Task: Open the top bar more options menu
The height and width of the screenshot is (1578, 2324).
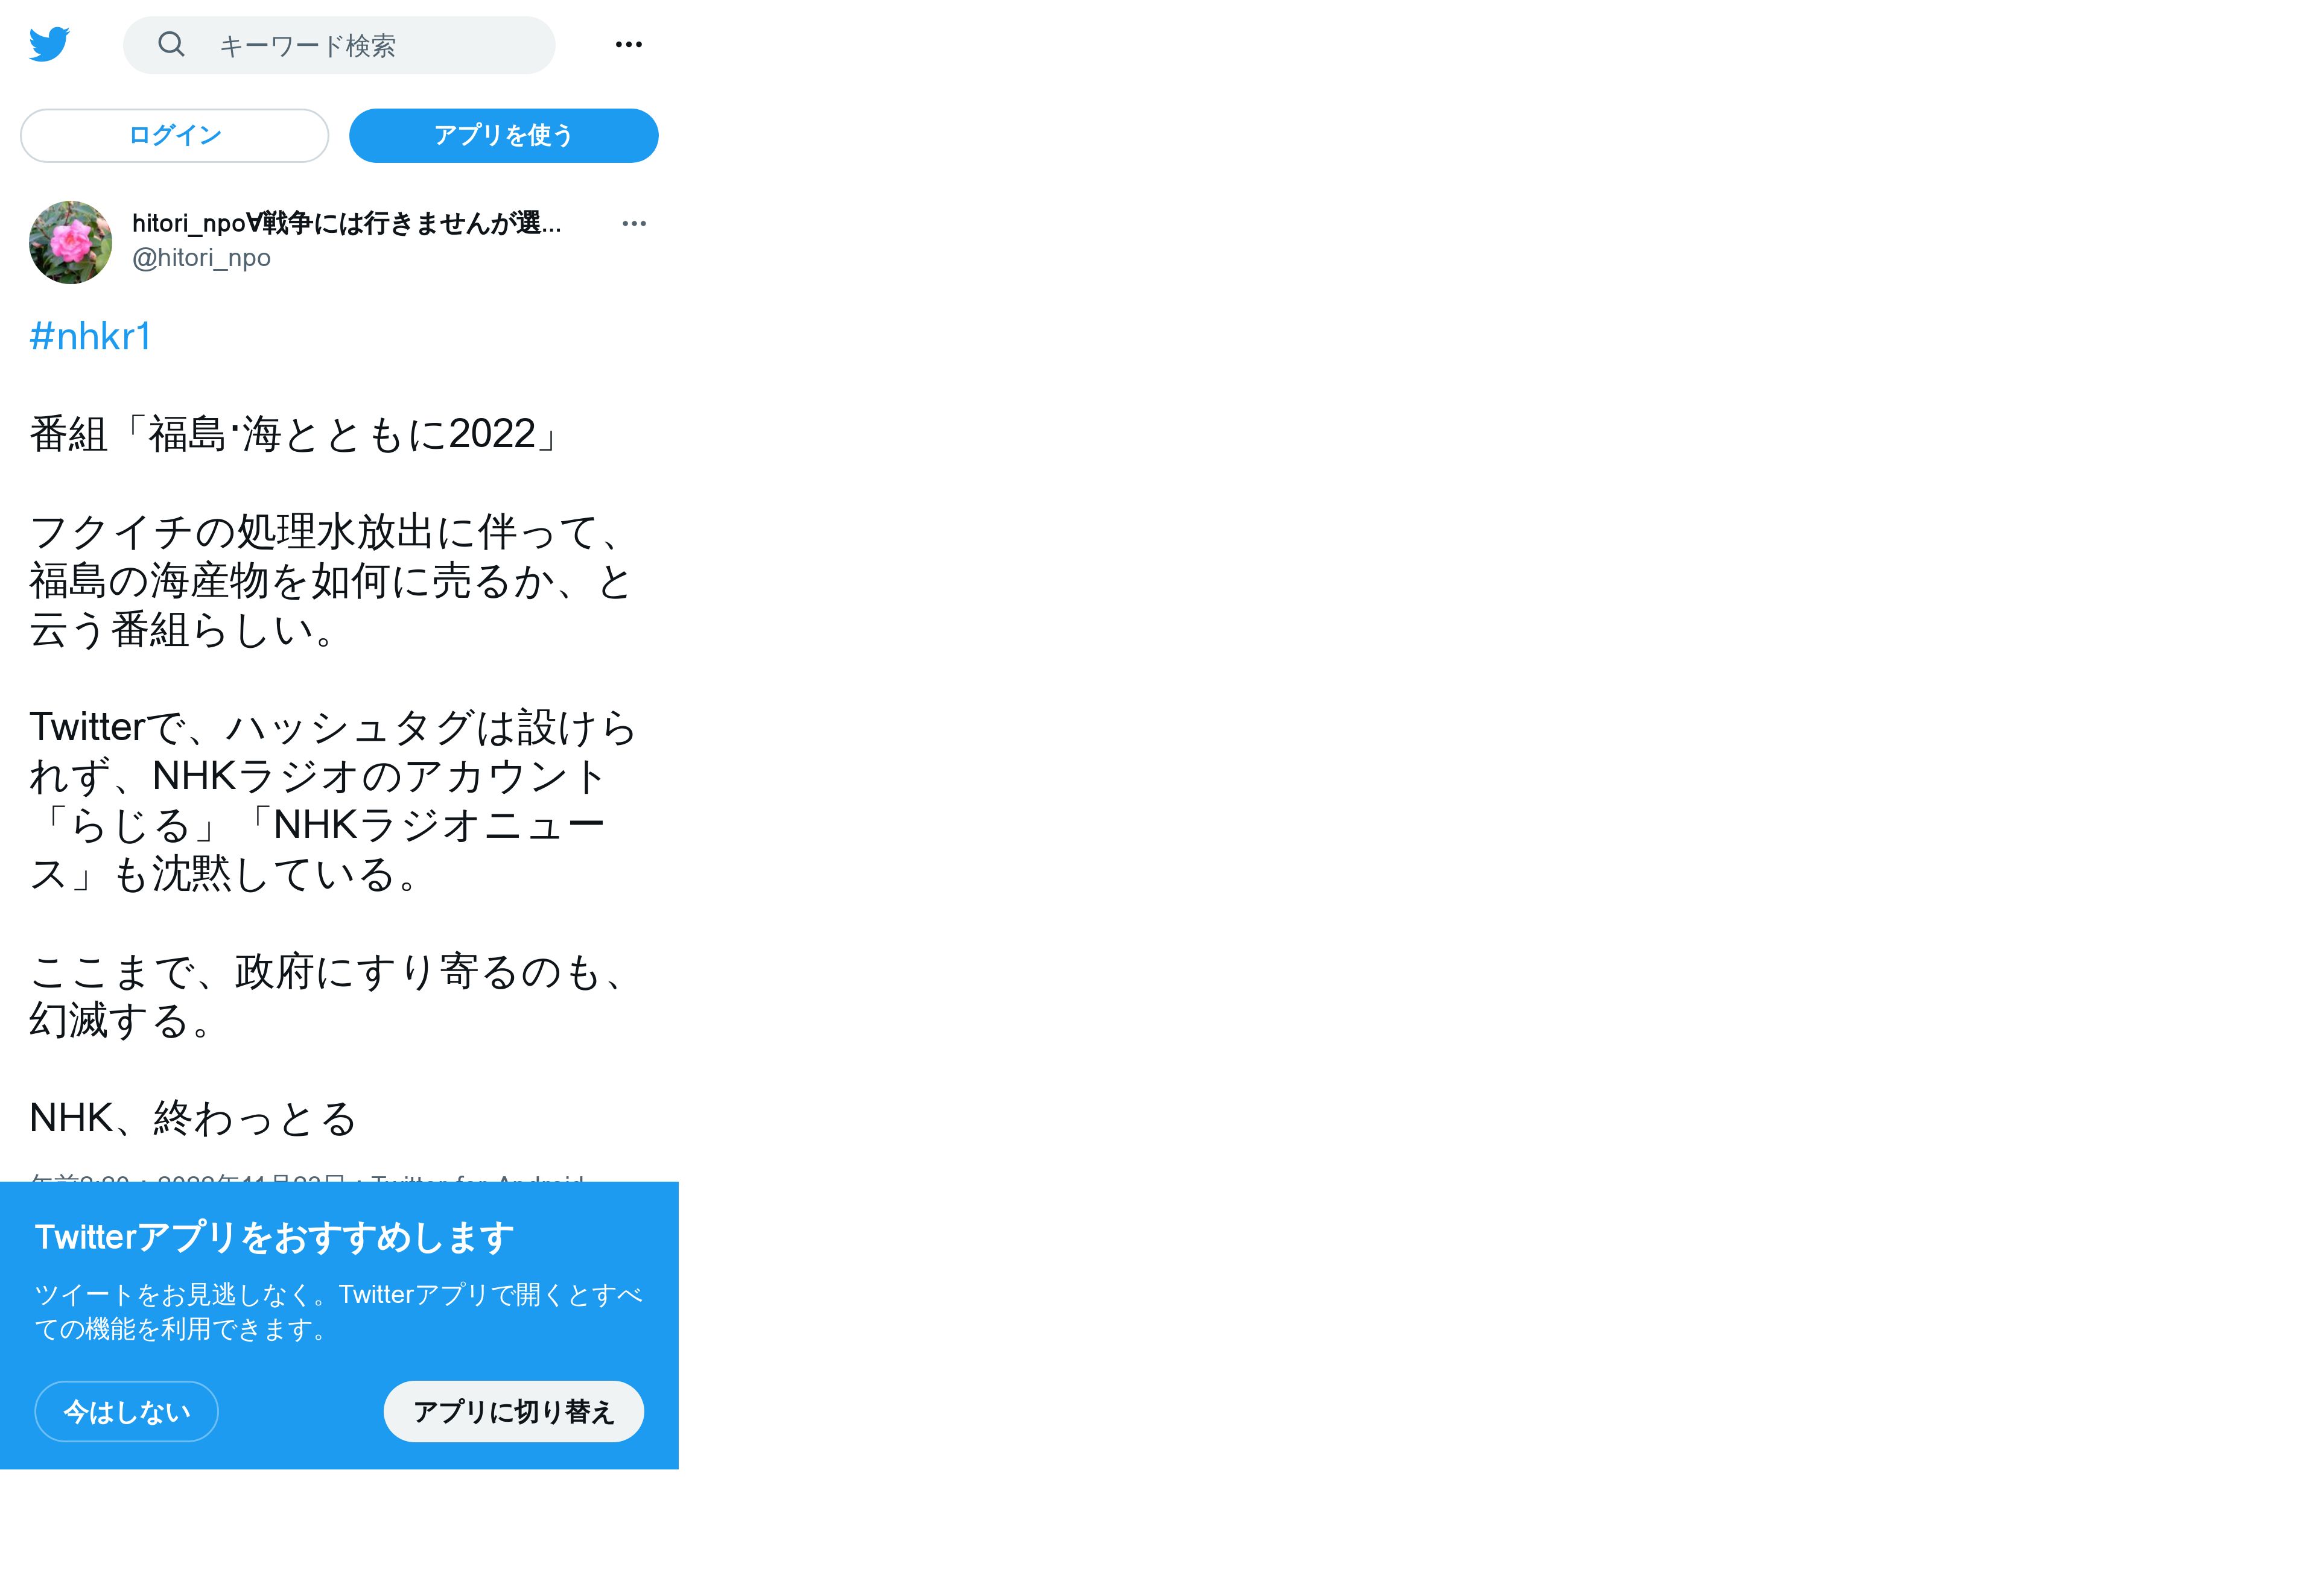Action: click(629, 44)
